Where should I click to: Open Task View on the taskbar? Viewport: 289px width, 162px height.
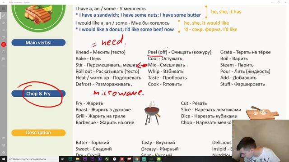click(x=63, y=159)
